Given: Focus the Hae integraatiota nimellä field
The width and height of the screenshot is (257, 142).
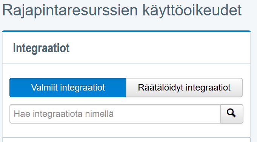Looking at the screenshot, I should (x=115, y=114).
